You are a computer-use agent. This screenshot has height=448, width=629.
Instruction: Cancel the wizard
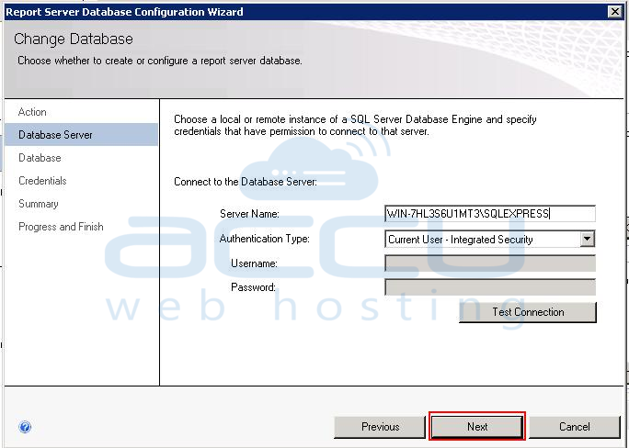tap(575, 427)
